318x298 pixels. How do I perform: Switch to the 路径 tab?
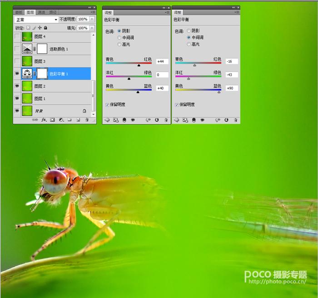tap(53, 13)
